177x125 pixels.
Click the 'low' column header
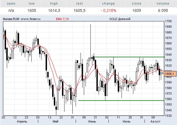(x=31, y=4)
